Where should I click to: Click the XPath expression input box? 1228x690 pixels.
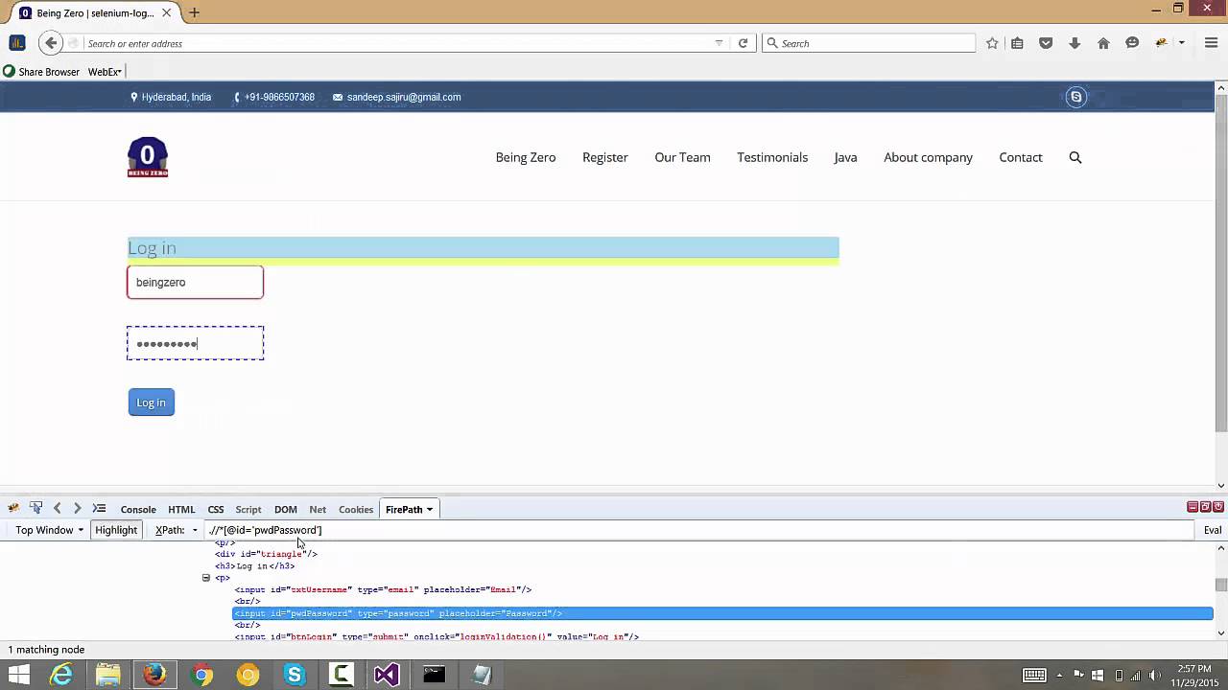tap(698, 530)
